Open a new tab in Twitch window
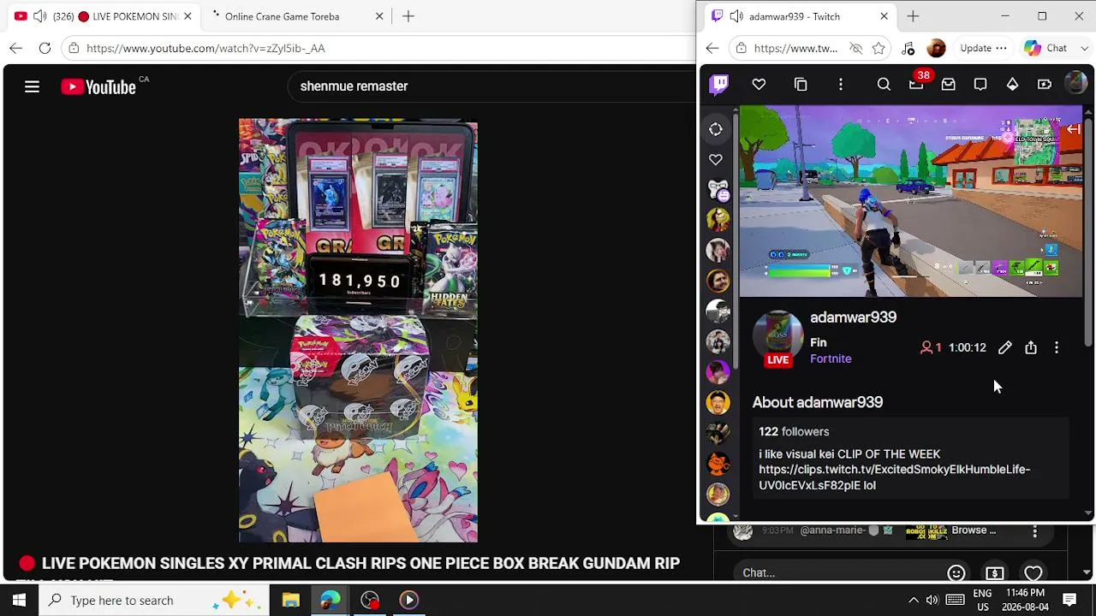Image resolution: width=1096 pixels, height=616 pixels. point(913,16)
